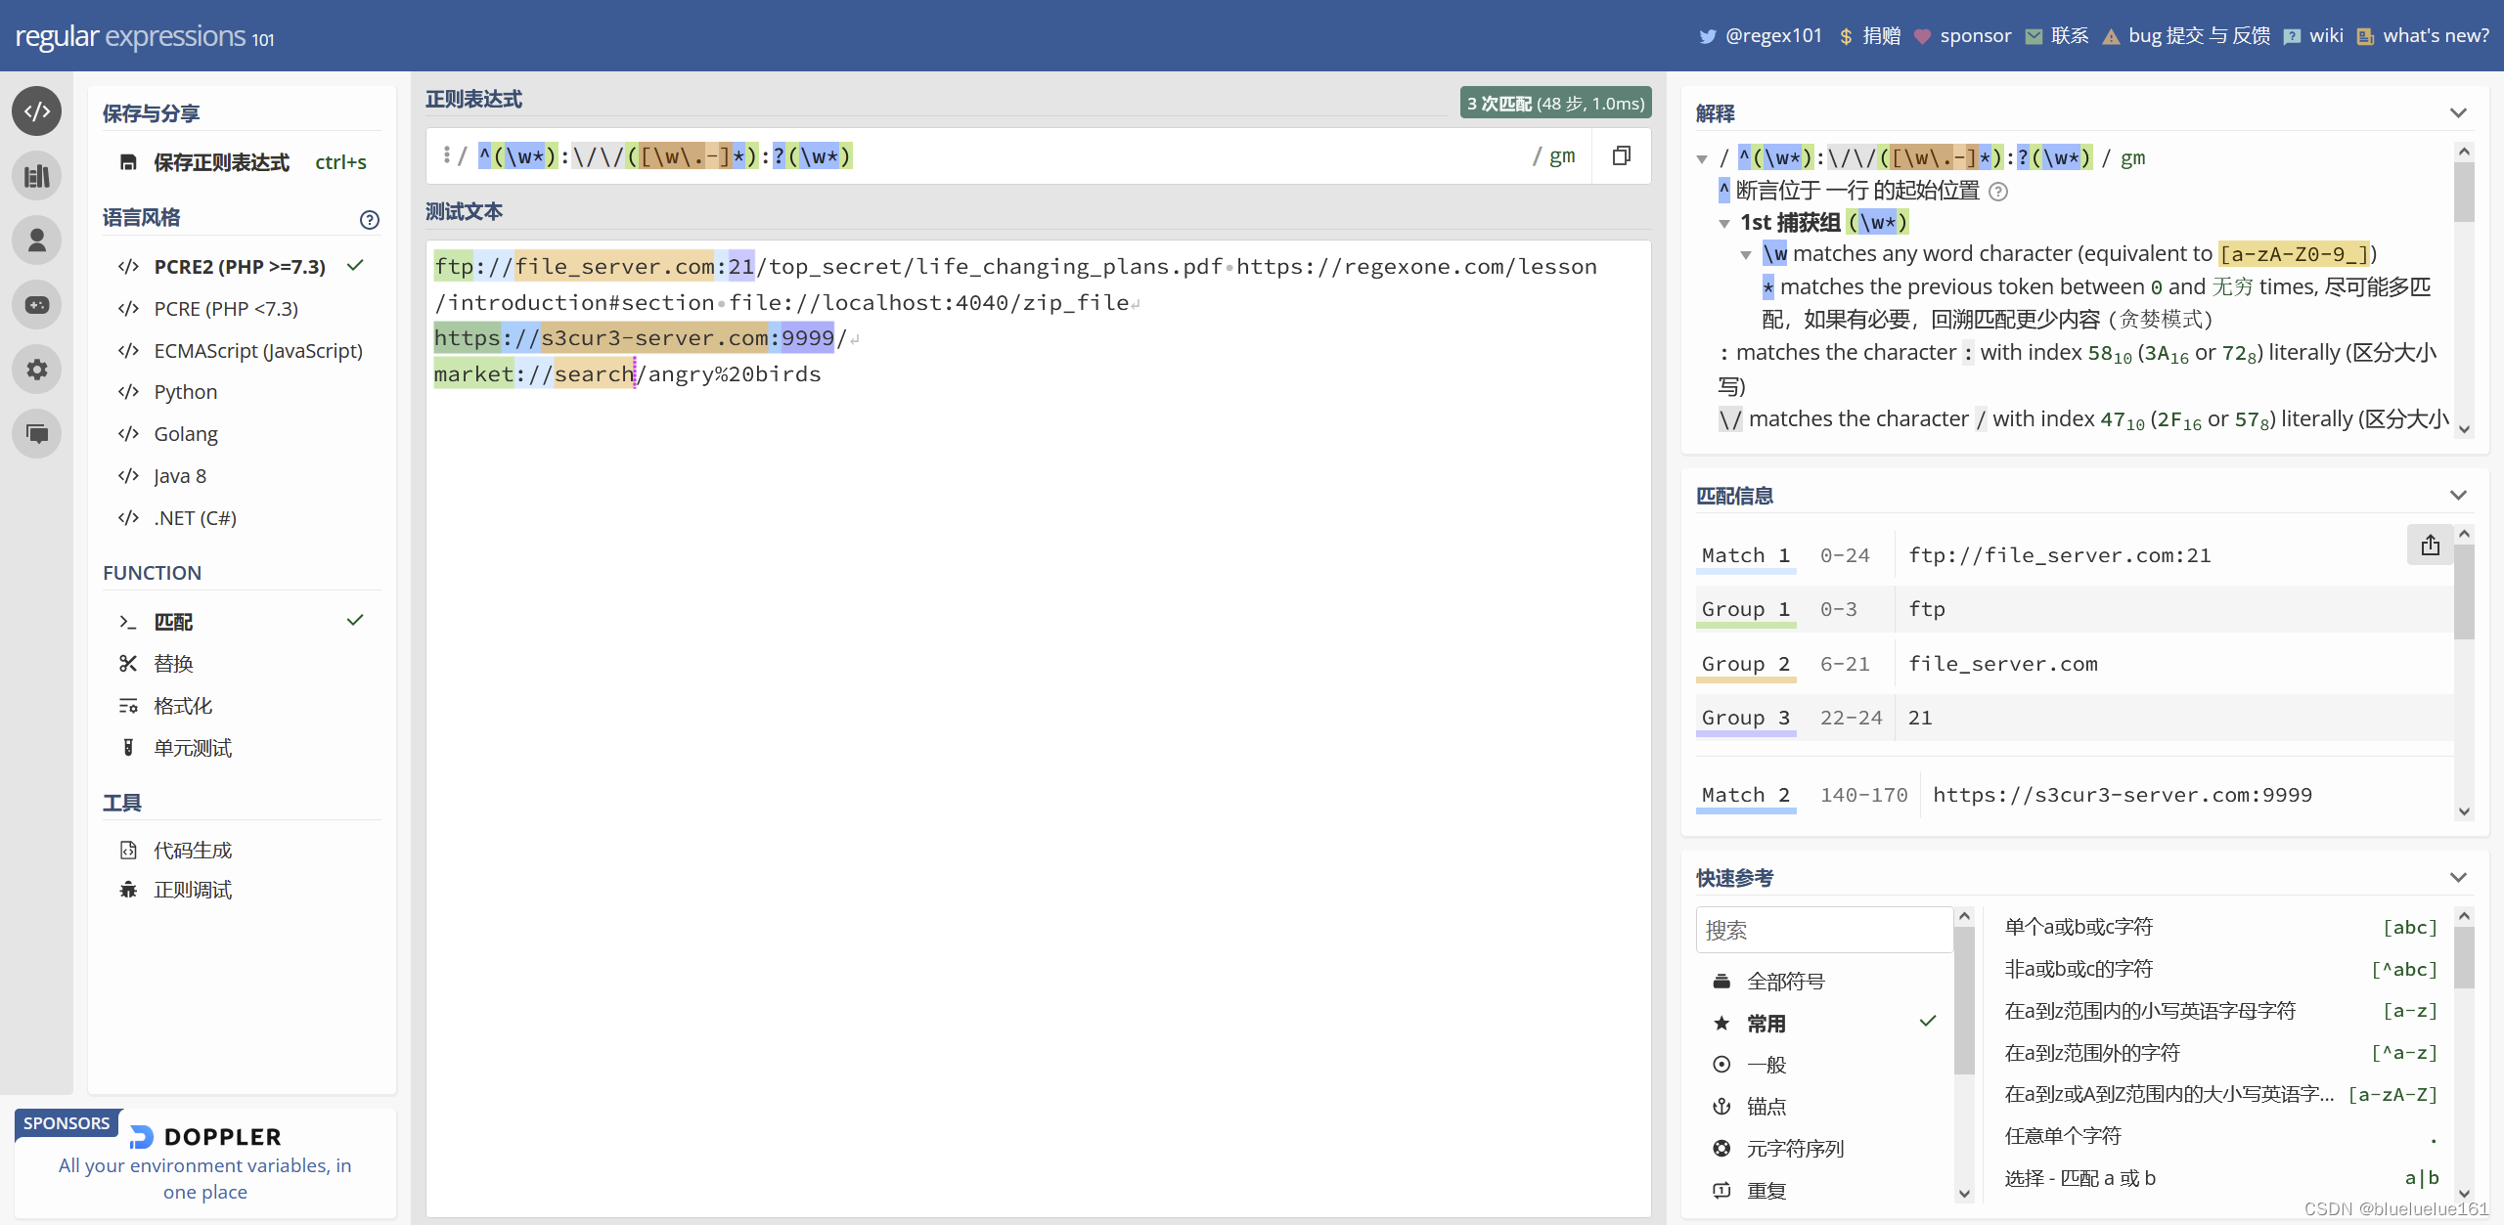Click the what's new newspaper icon
This screenshot has width=2504, height=1225.
coord(2365,36)
